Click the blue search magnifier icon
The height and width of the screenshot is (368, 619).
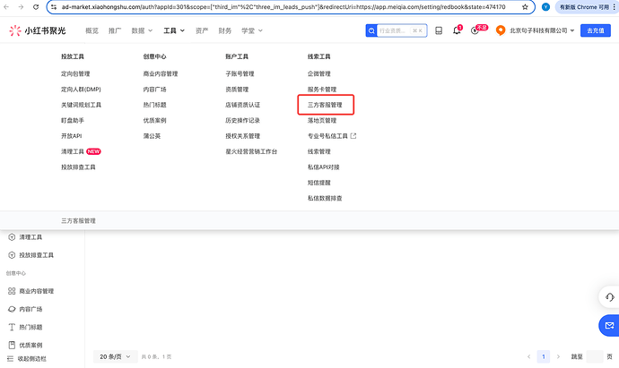(371, 30)
